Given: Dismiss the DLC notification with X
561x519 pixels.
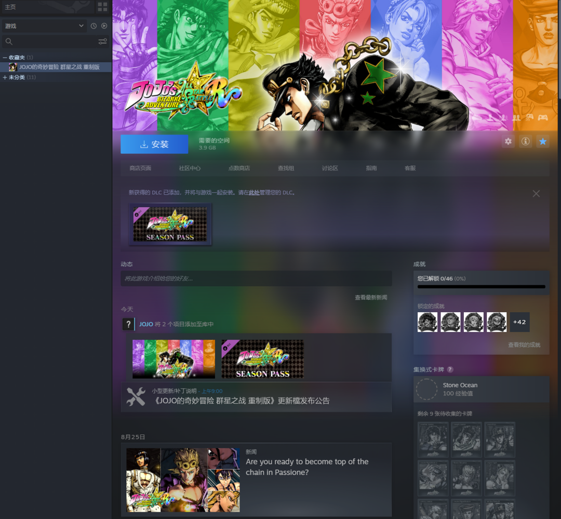Looking at the screenshot, I should (536, 194).
